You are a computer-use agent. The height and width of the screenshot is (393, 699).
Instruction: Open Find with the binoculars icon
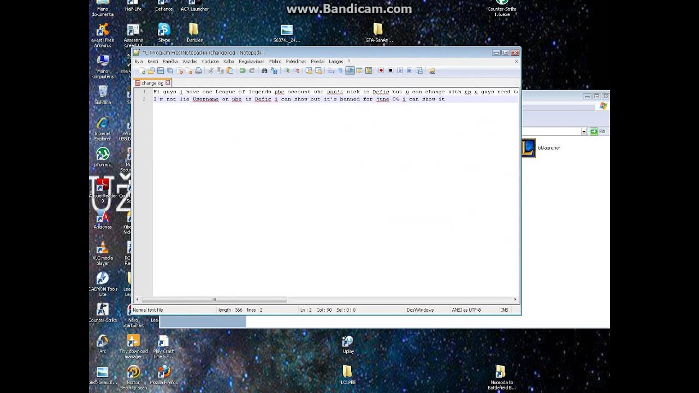click(264, 70)
